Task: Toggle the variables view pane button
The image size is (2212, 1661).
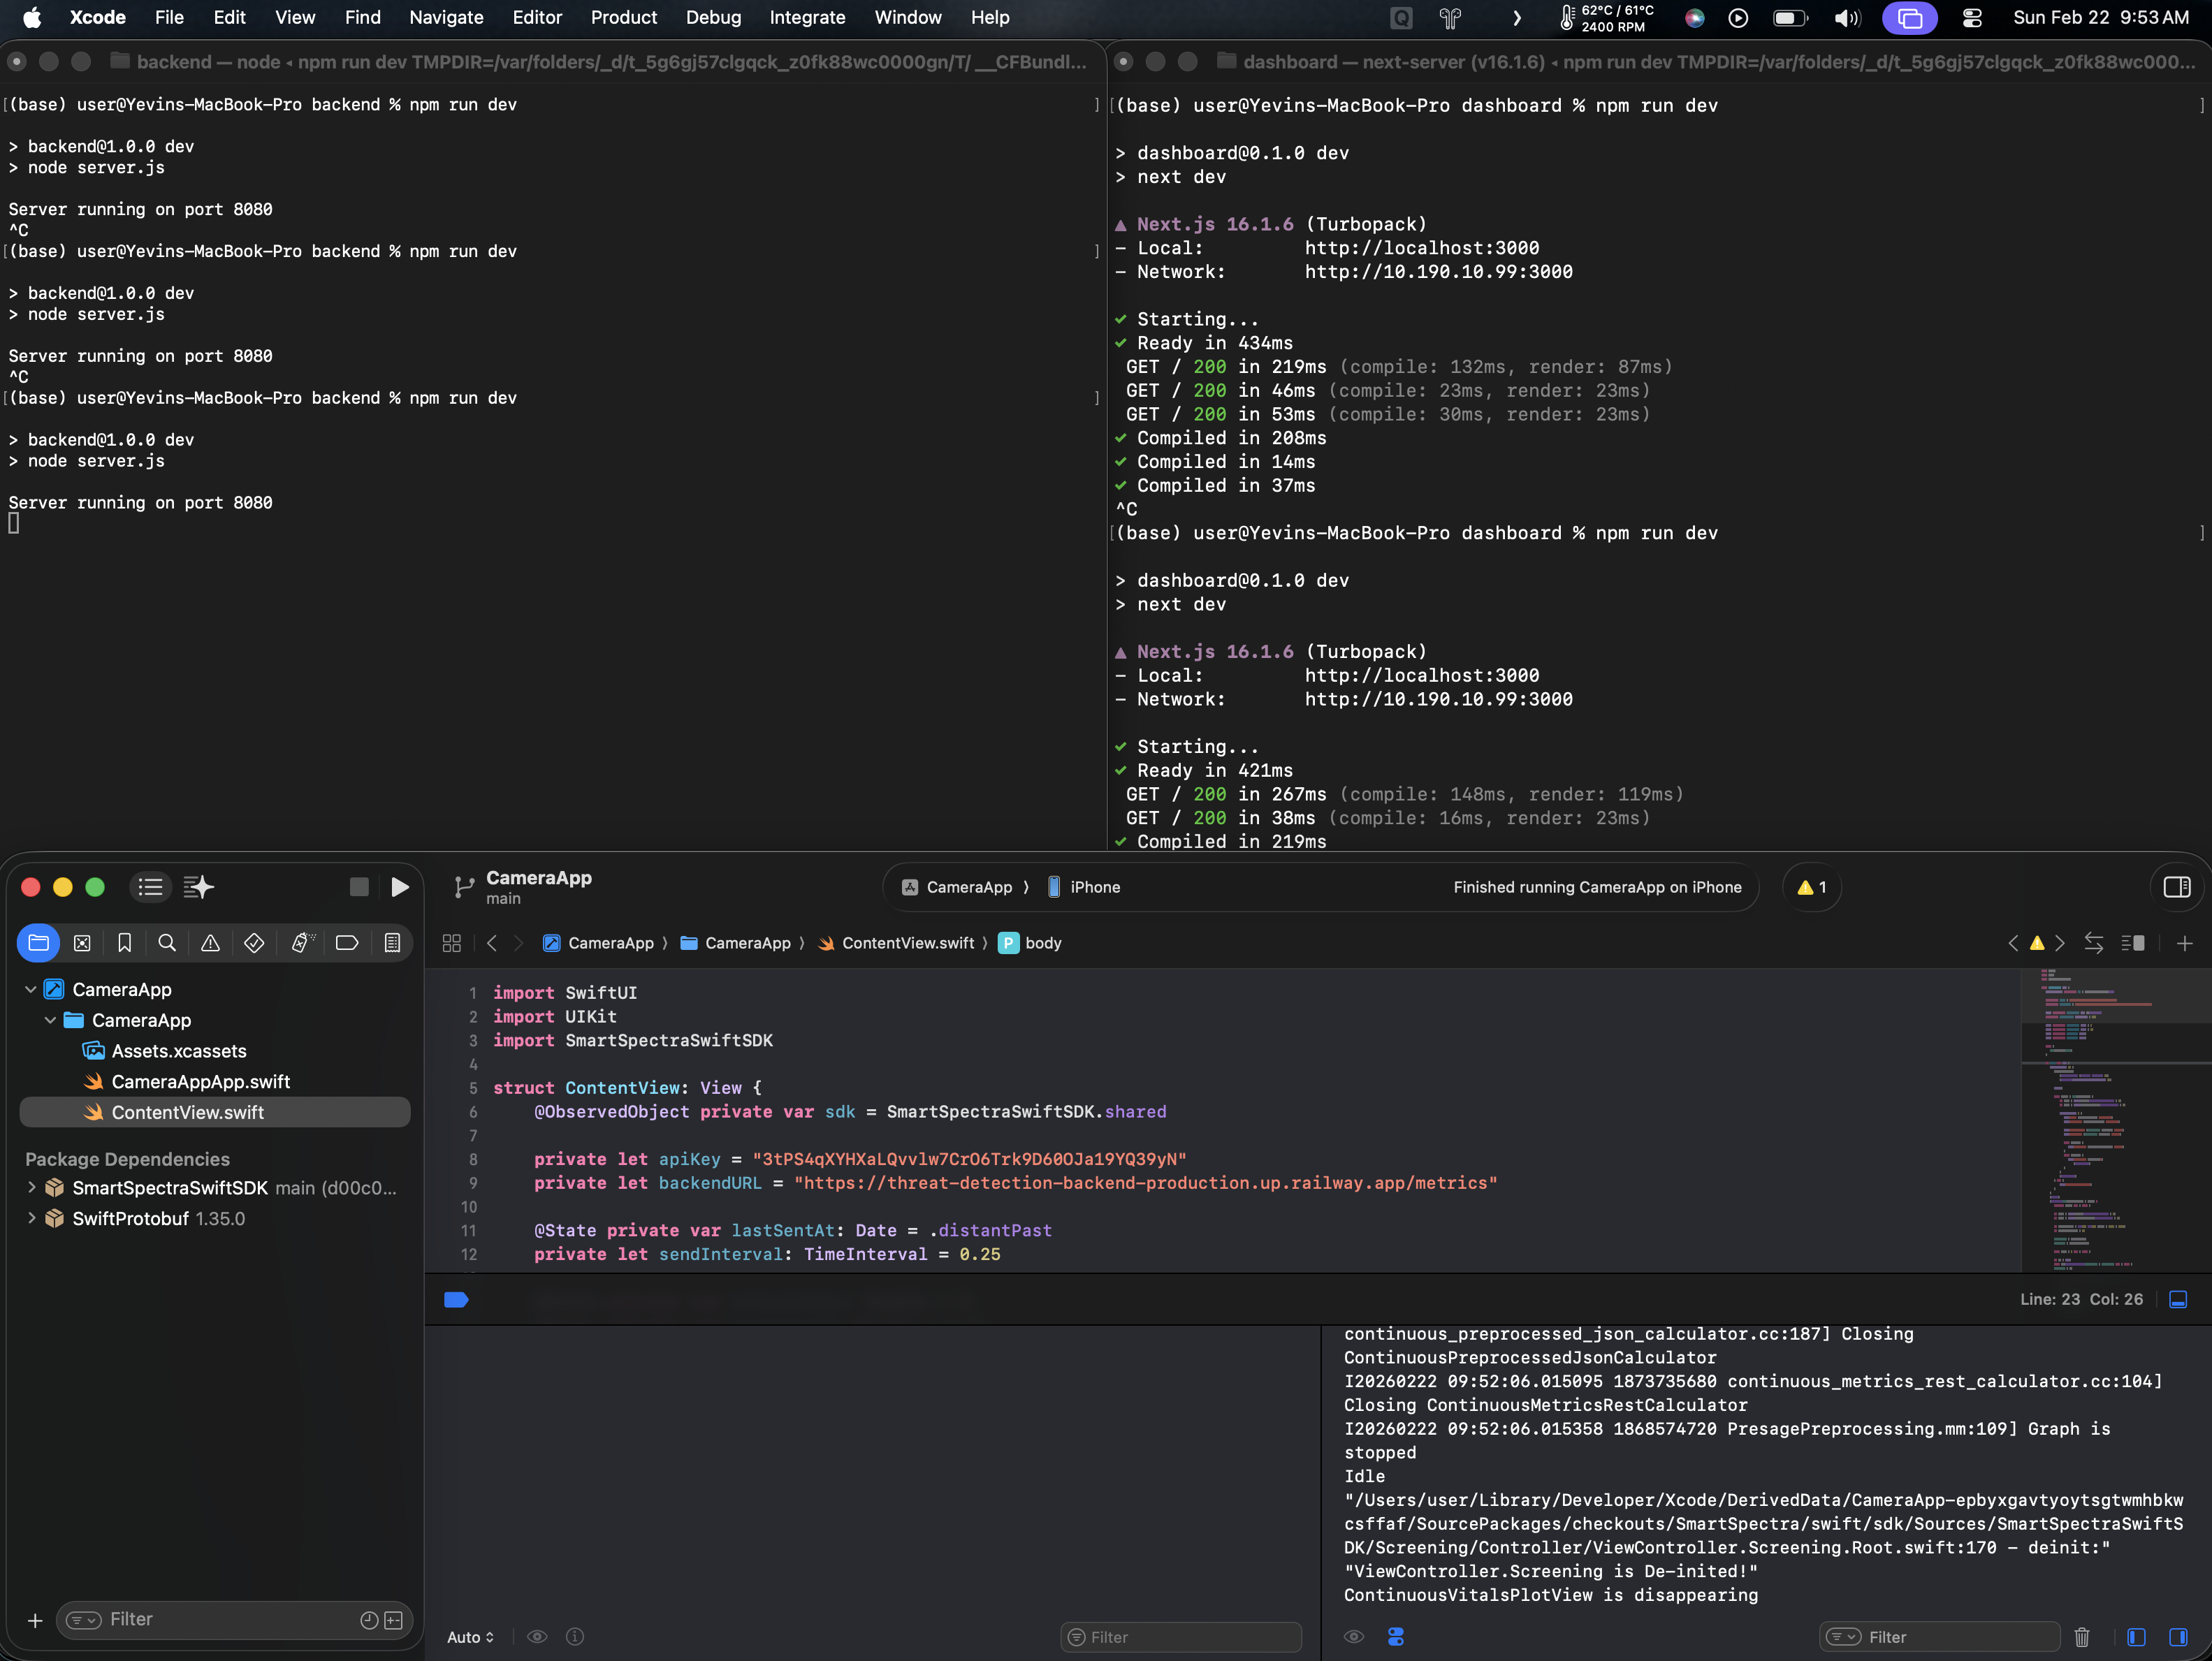Action: [x=2136, y=1637]
